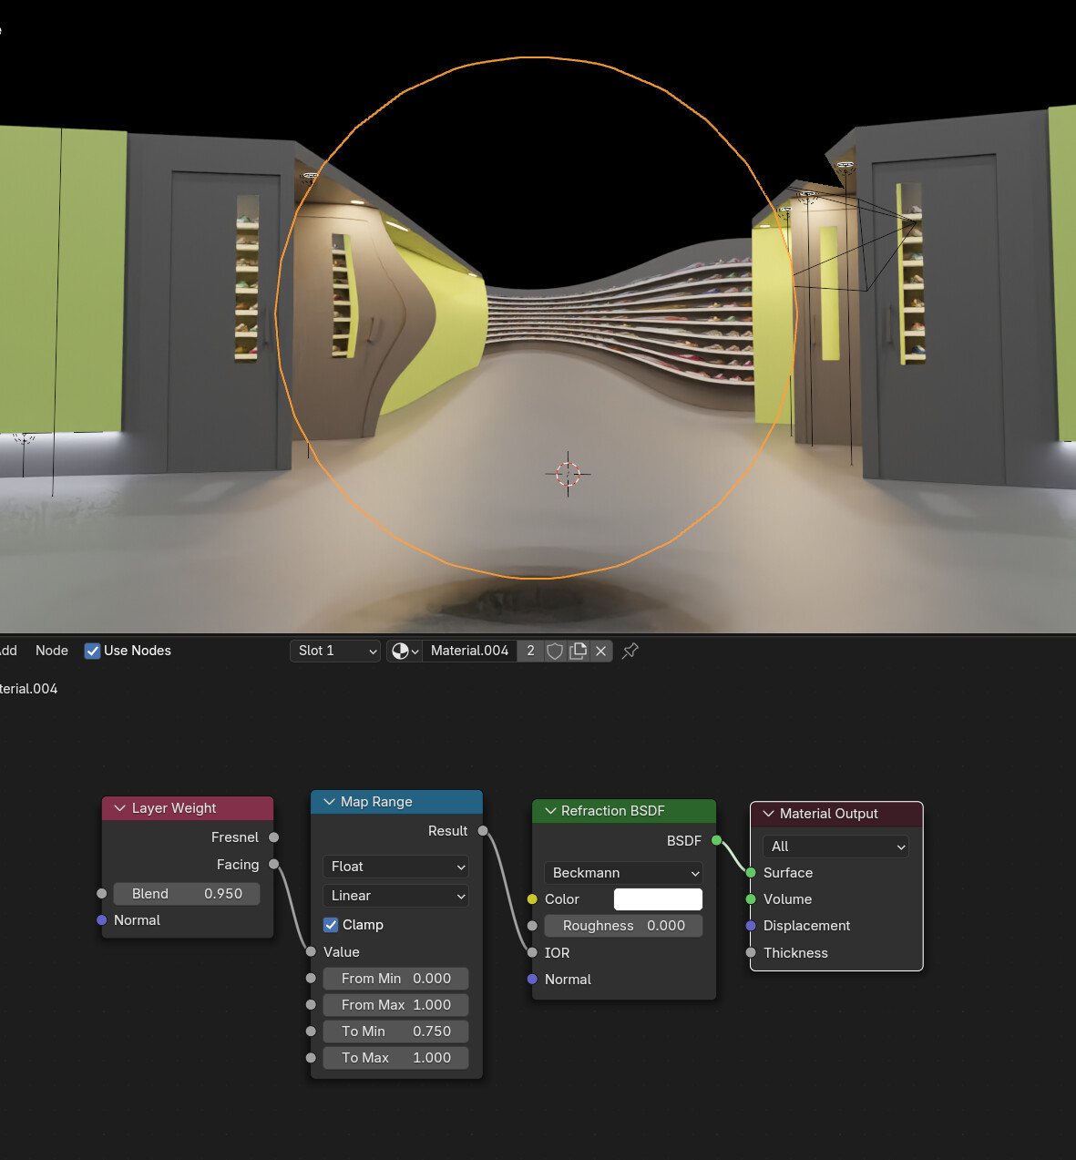Viewport: 1076px width, 1160px height.
Task: Unlink Material.004 with the X icon
Action: (x=600, y=651)
